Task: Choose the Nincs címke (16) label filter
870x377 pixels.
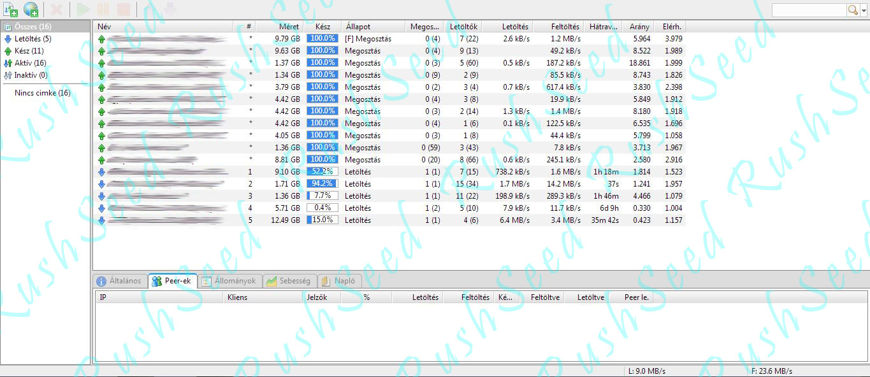Action: click(x=42, y=93)
